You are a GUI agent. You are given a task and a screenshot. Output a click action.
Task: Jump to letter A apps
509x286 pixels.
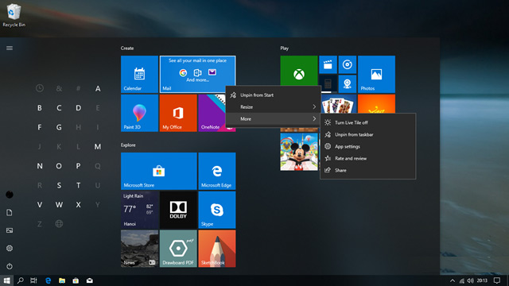pyautogui.click(x=98, y=88)
